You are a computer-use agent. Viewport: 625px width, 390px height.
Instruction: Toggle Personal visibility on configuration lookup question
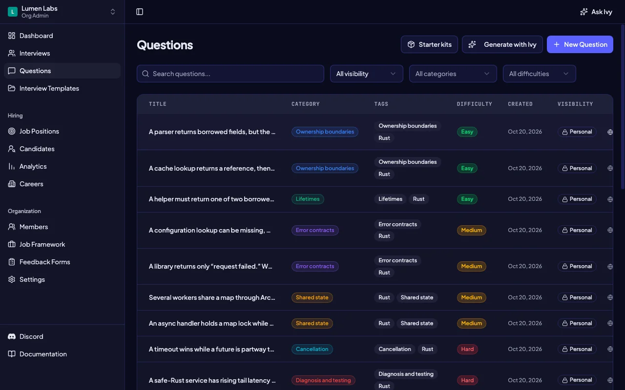577,230
